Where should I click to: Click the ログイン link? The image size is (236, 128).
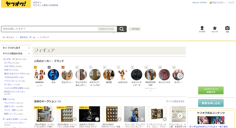[37, 2]
